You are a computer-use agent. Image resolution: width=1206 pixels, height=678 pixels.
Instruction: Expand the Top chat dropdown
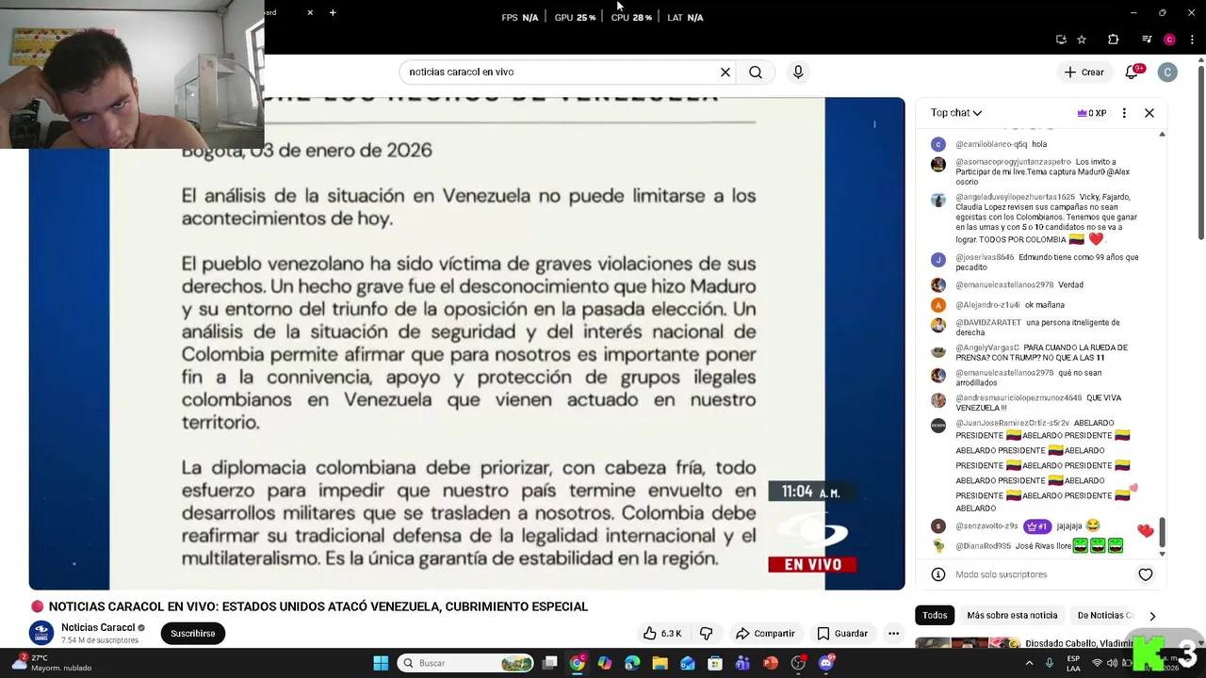tap(956, 113)
